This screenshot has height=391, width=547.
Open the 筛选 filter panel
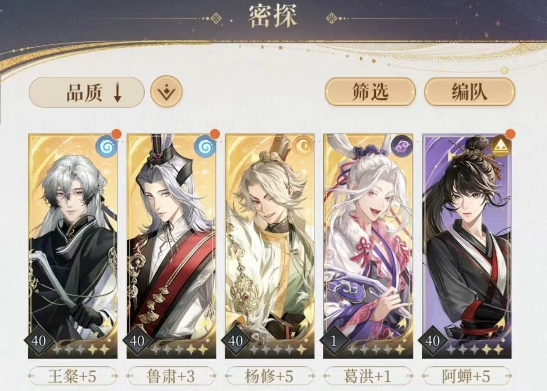click(x=370, y=92)
